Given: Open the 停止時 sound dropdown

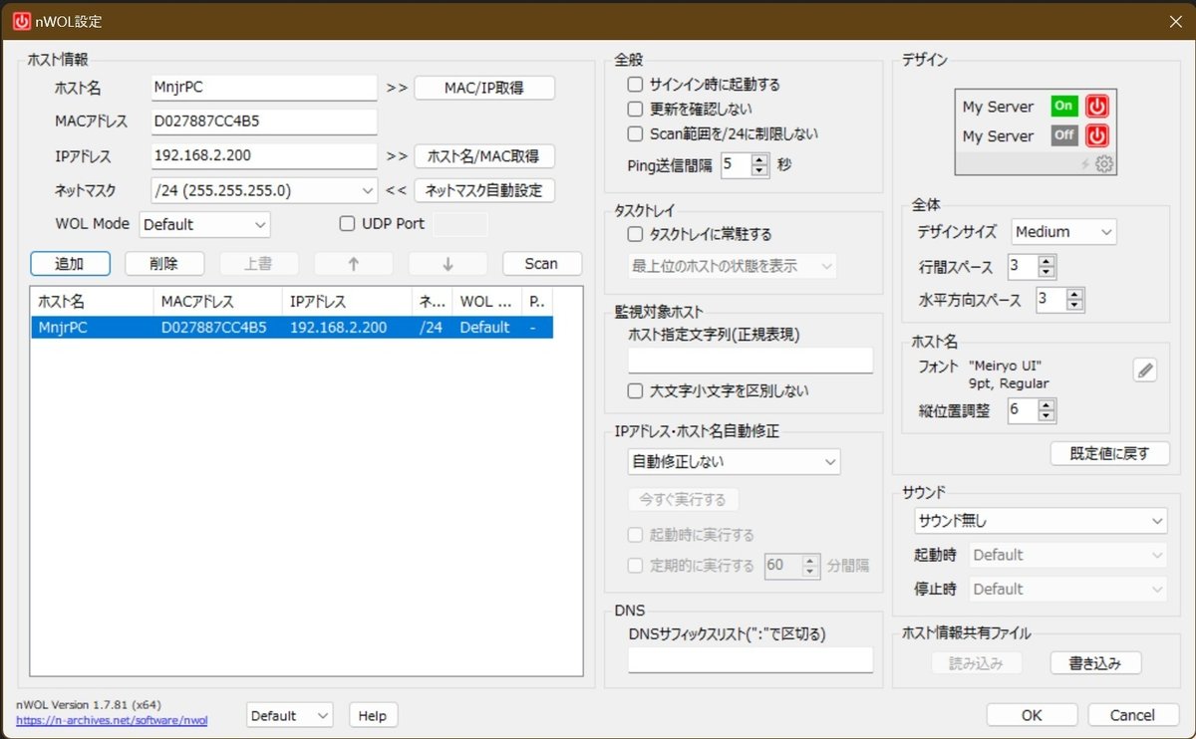Looking at the screenshot, I should [1068, 590].
